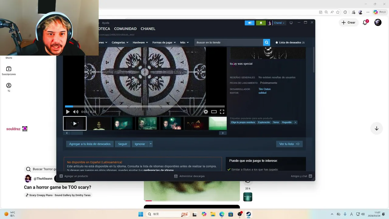Click Agregar un producto in Steam footer
This screenshot has height=219, width=389.
click(x=74, y=176)
